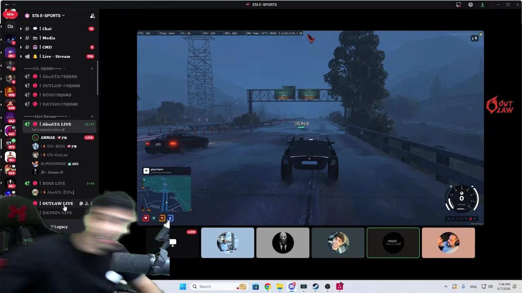Collapse the Live Stream category
The height and width of the screenshot is (293, 522).
pos(47,117)
